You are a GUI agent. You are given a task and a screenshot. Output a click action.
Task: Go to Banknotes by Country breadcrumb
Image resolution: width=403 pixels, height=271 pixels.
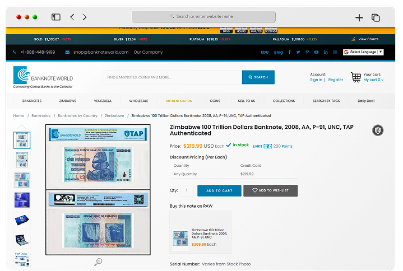(77, 116)
